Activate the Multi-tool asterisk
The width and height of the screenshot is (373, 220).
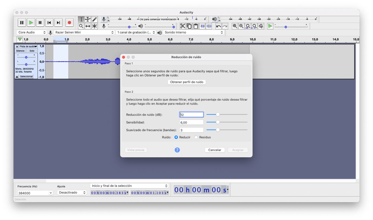click(x=94, y=26)
